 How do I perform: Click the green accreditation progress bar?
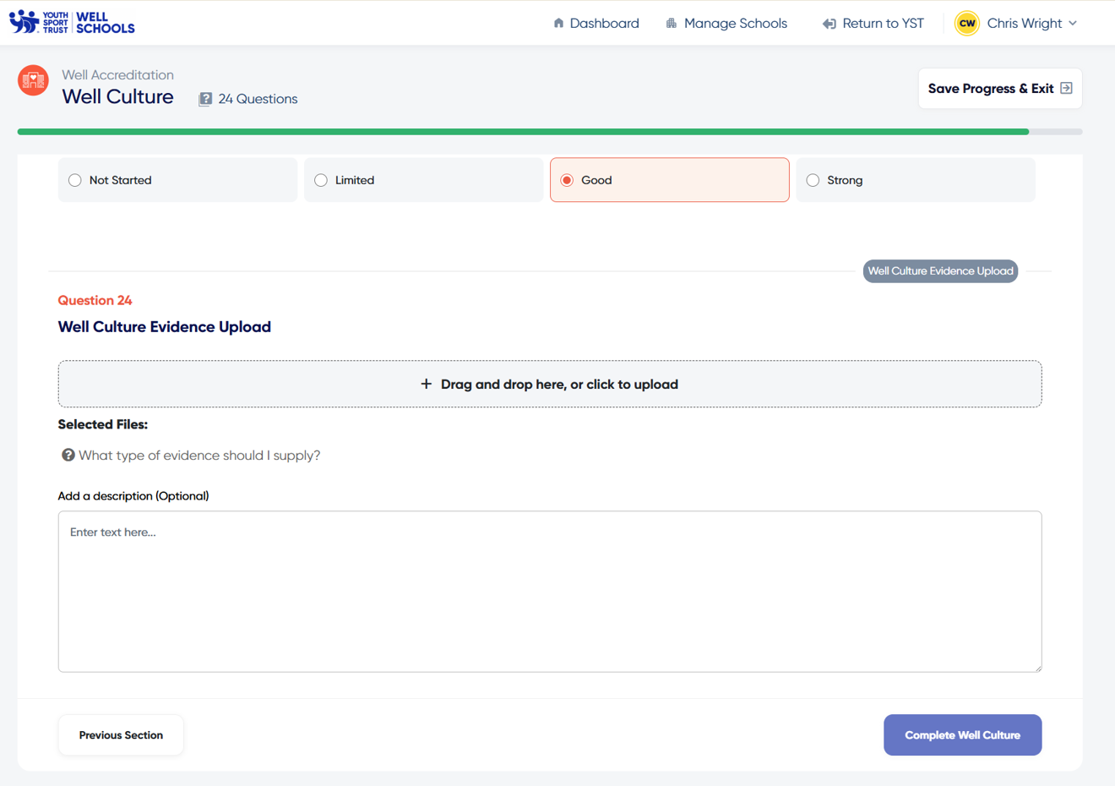(x=523, y=132)
